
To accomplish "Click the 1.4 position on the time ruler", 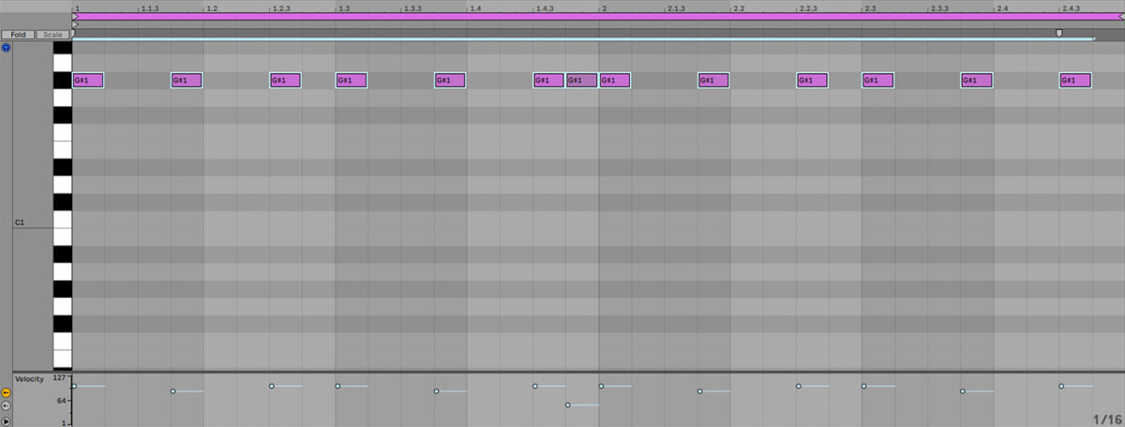I will pos(475,7).
